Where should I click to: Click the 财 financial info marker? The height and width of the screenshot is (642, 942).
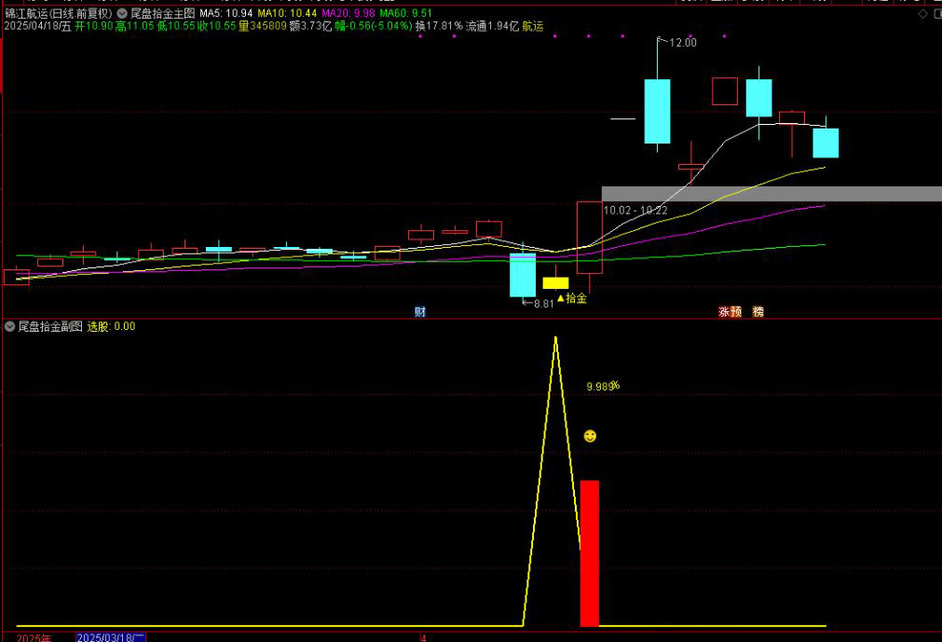pos(420,312)
